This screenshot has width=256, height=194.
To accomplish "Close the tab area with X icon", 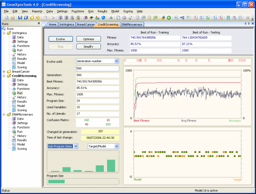I will coord(253,23).
